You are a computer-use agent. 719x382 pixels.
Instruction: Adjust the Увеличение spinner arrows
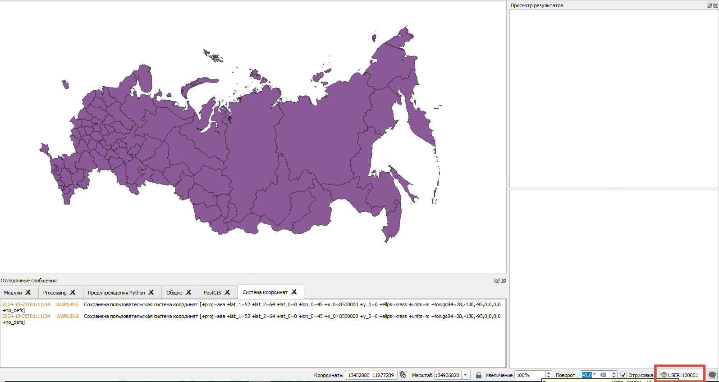(x=549, y=375)
